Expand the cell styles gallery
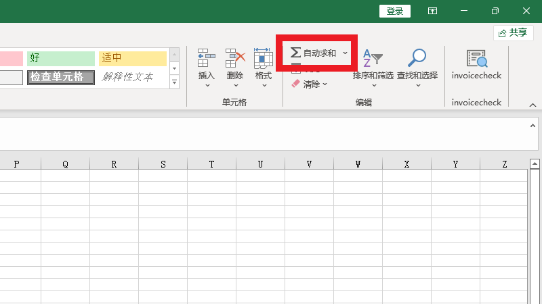 click(174, 82)
